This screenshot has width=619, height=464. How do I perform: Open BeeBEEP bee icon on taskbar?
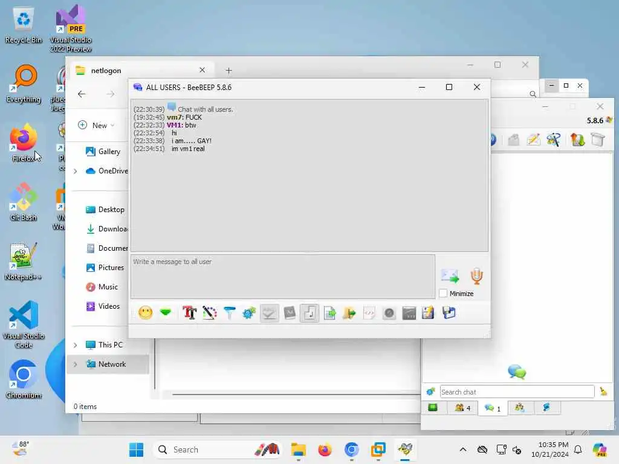405,449
